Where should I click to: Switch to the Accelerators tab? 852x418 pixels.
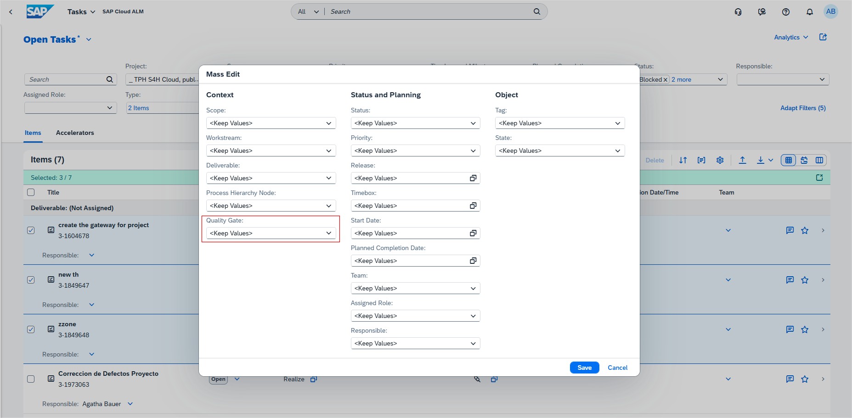tap(75, 133)
